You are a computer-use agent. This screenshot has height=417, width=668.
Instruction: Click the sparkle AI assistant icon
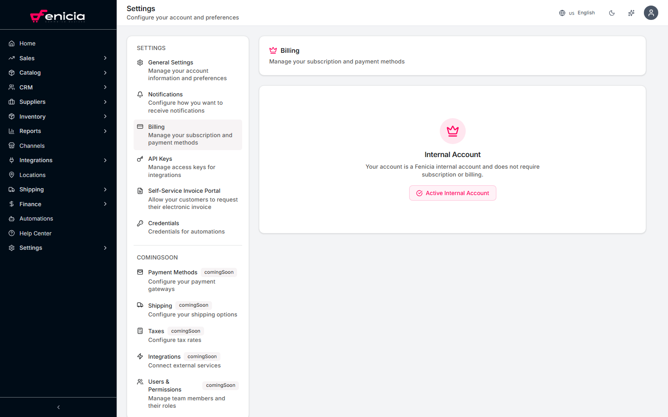[631, 13]
